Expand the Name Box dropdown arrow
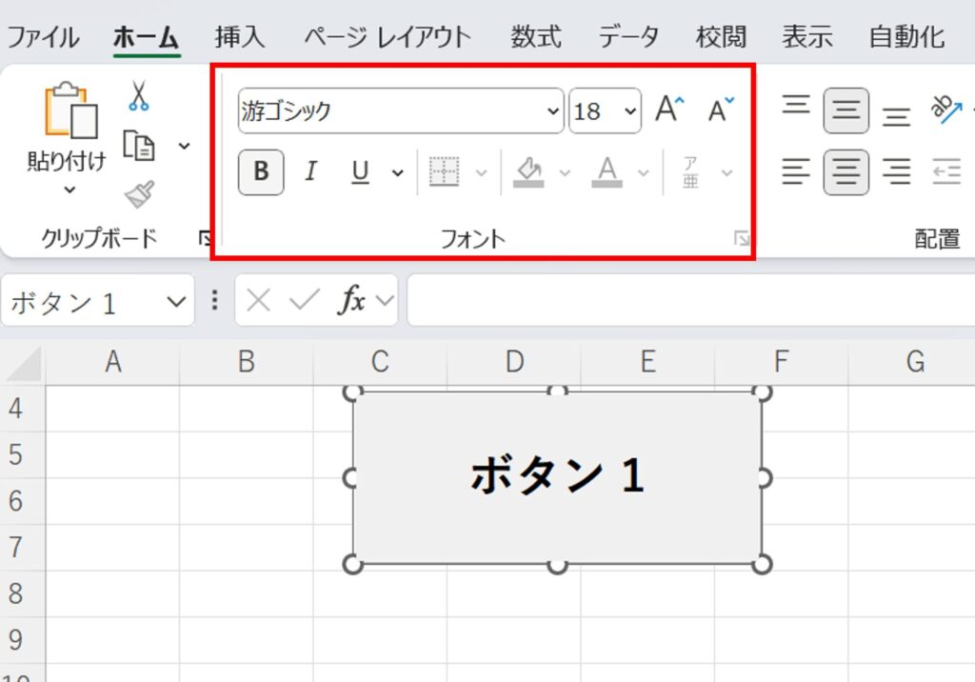This screenshot has width=975, height=682. point(176,302)
